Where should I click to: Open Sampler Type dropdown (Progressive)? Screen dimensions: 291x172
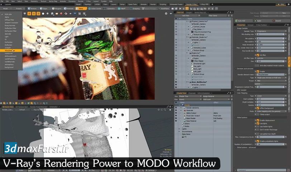tap(272, 31)
